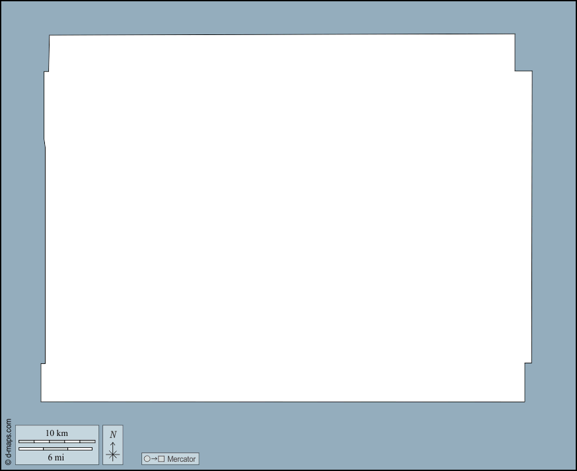Click the 10 km scale bar
The height and width of the screenshot is (471, 577).
tap(57, 441)
